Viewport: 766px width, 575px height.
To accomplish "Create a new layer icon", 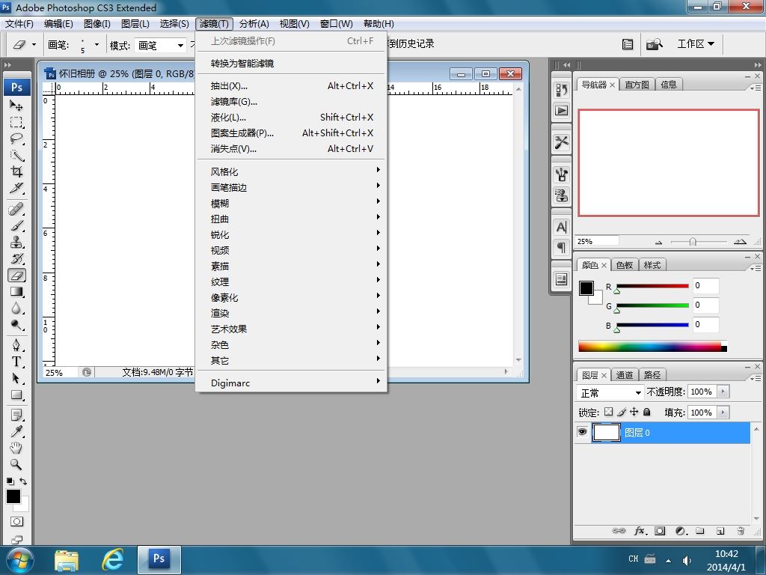I will (720, 531).
